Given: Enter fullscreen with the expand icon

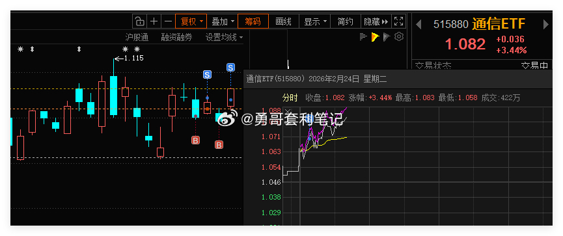Looking at the screenshot, I should [x=398, y=21].
